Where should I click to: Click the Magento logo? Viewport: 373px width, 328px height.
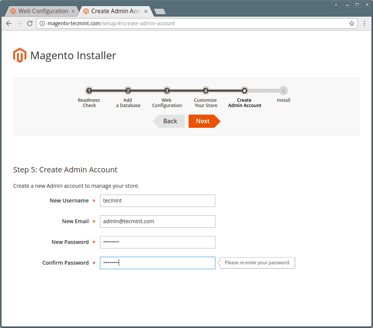(x=20, y=55)
